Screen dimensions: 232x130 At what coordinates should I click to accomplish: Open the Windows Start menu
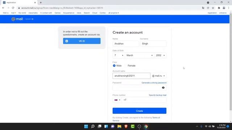point(86,126)
